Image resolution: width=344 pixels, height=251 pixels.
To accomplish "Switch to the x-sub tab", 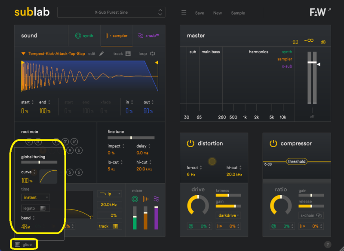I will 147,36.
